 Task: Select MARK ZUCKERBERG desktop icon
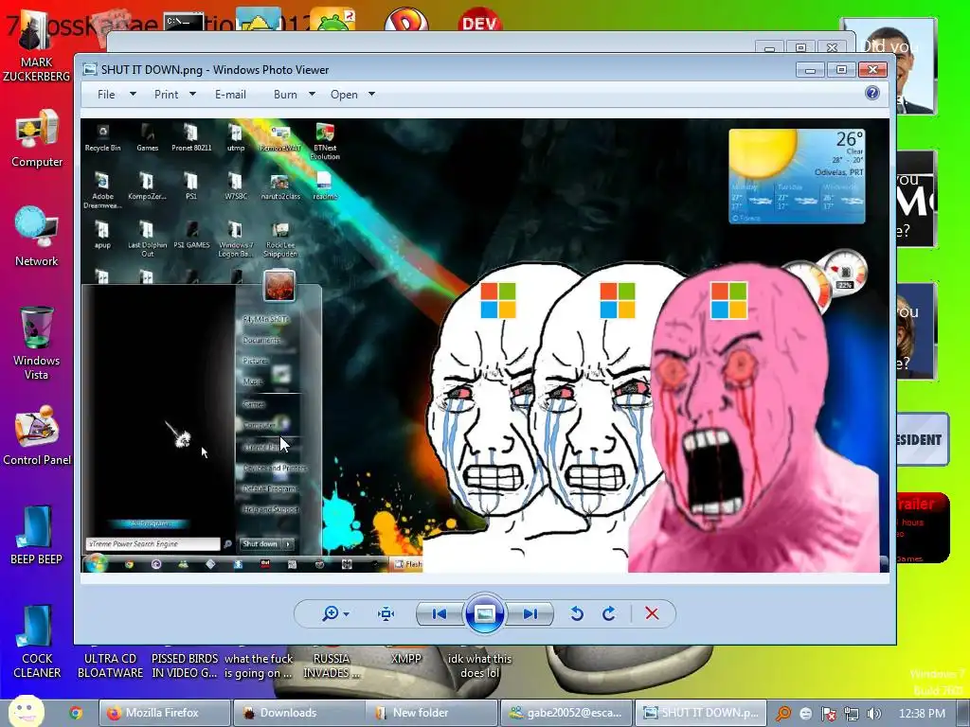pyautogui.click(x=37, y=46)
